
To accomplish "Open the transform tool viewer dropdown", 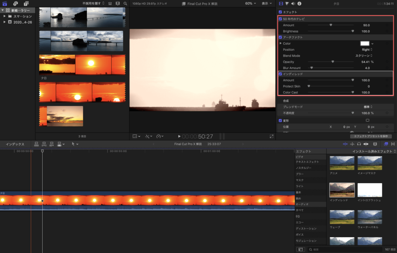I will coord(136,136).
